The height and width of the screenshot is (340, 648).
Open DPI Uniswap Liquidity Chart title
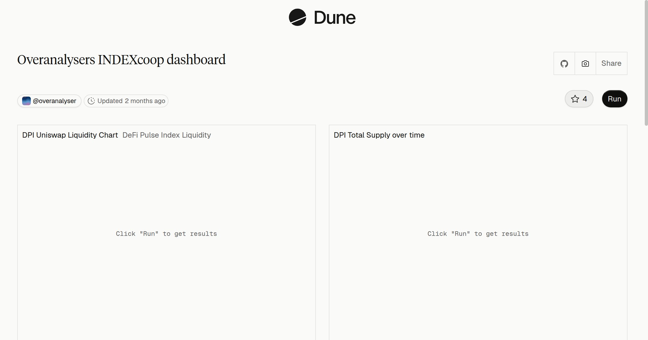70,135
